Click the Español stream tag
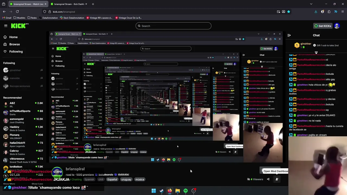 tap(112, 179)
